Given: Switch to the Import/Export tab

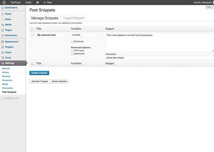Looking at the screenshot, I should (74, 18).
